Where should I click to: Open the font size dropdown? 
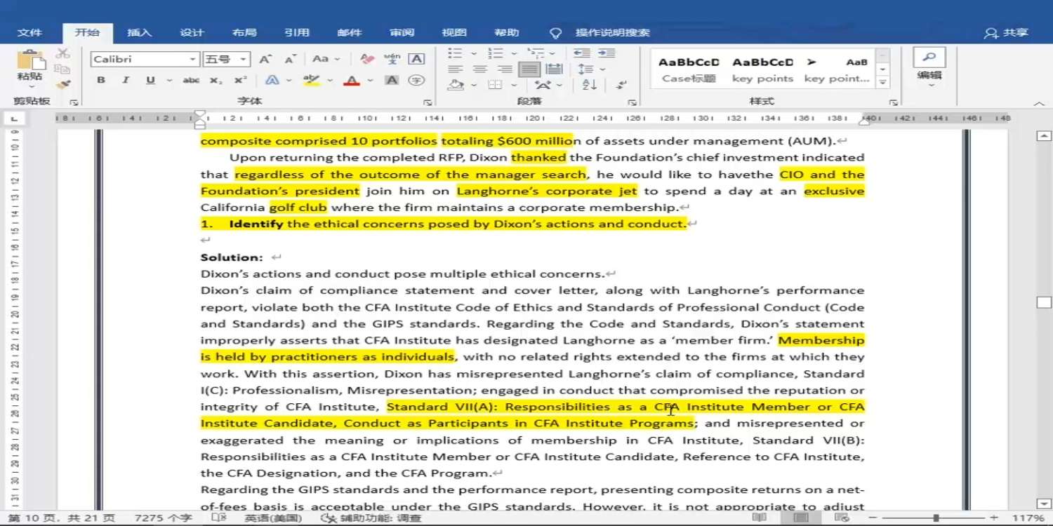[226, 60]
